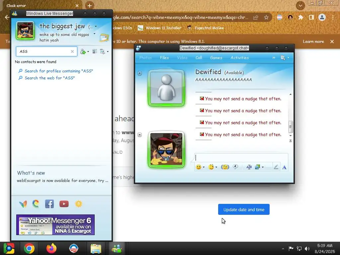Open the font style AB icon
This screenshot has width=340, height=255.
tap(249, 167)
